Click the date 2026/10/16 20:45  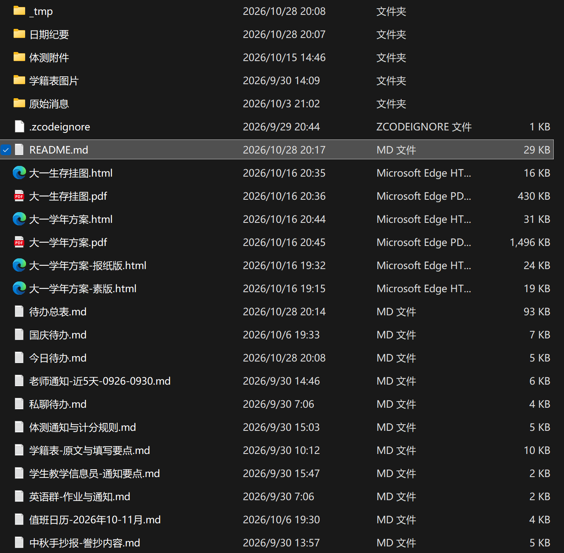[284, 242]
